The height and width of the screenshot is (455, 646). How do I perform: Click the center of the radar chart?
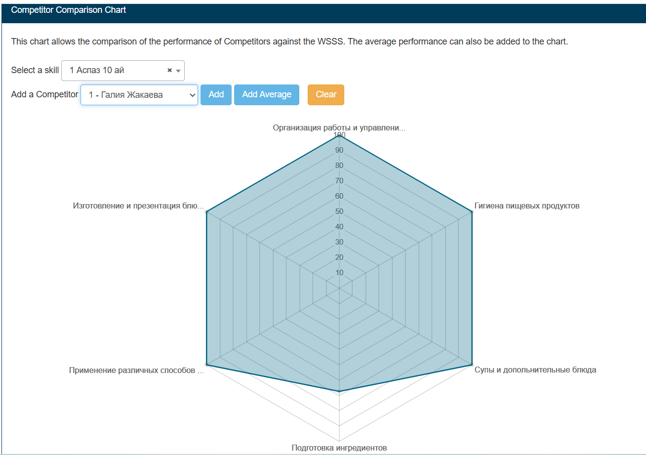[x=339, y=289]
